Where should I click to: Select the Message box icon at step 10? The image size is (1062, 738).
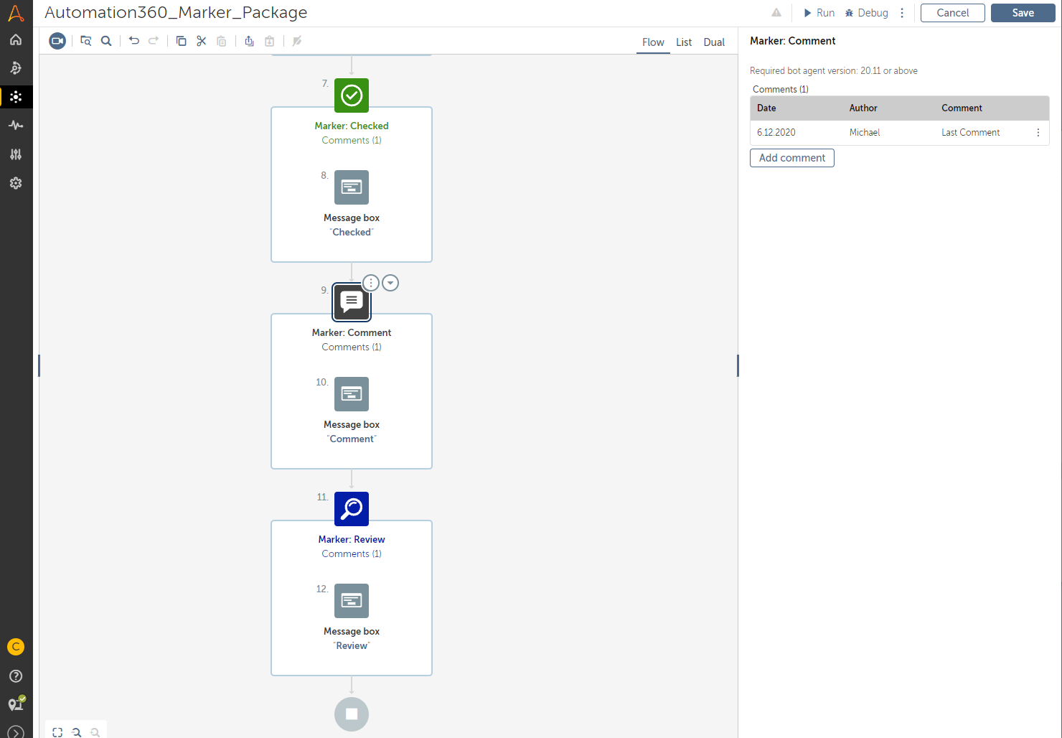(352, 394)
